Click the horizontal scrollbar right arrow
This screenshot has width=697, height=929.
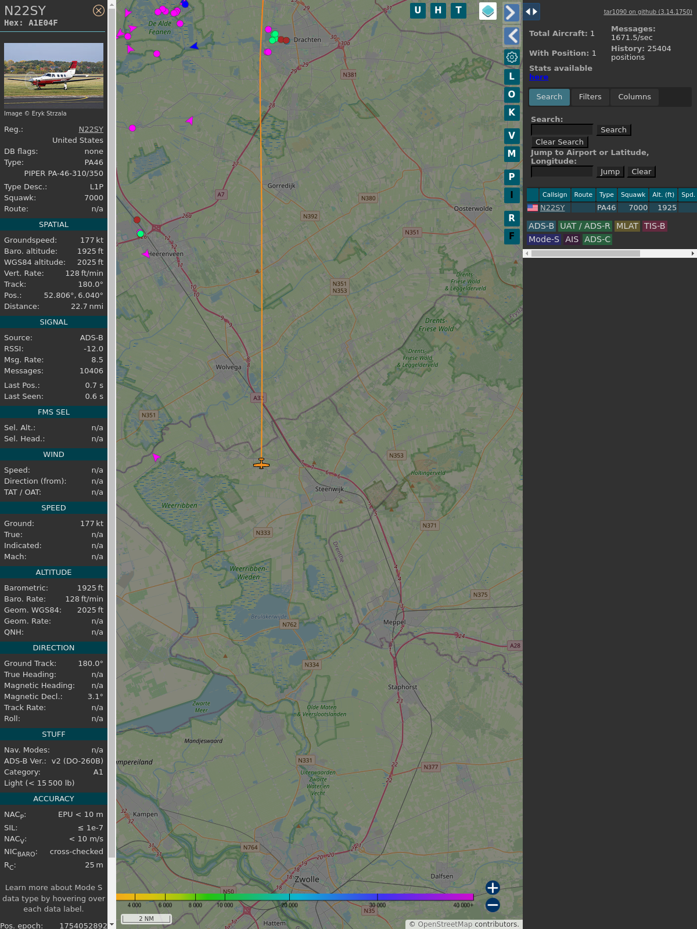point(693,254)
